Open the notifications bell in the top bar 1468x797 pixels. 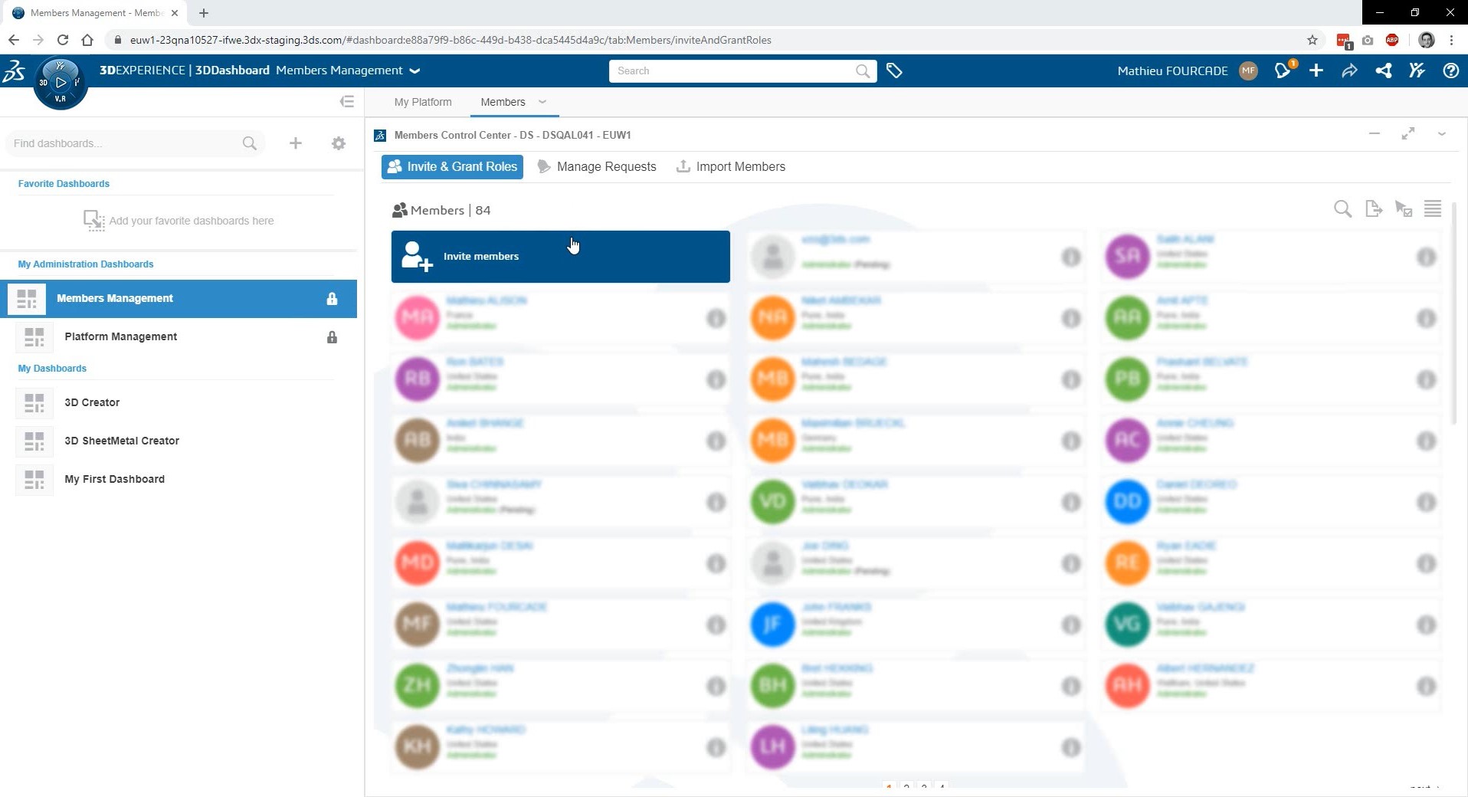[x=1283, y=71]
